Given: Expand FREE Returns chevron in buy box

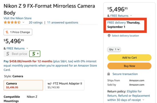Looking at the screenshot, I should pyautogui.click(x=131, y=16).
